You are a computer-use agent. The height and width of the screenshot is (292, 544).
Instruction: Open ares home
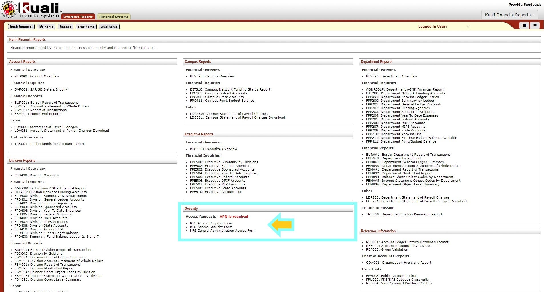(86, 26)
